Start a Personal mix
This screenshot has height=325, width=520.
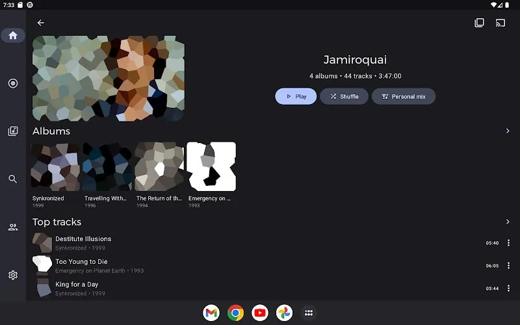pos(403,96)
